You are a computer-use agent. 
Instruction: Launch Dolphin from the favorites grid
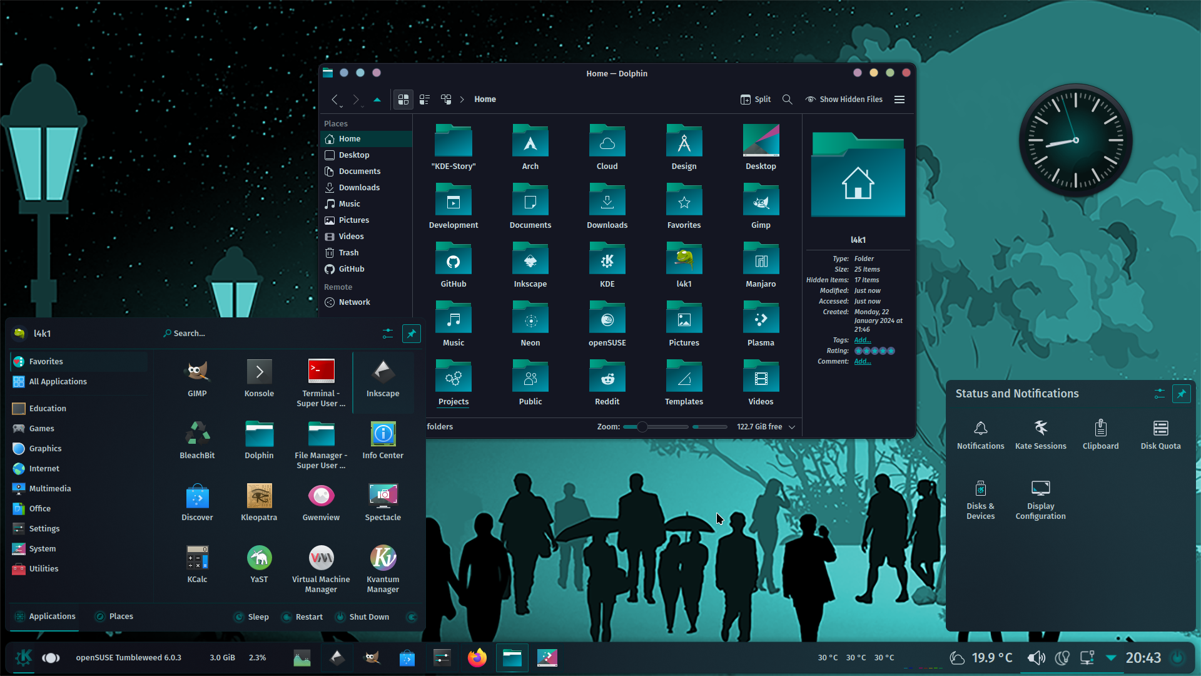[259, 441]
